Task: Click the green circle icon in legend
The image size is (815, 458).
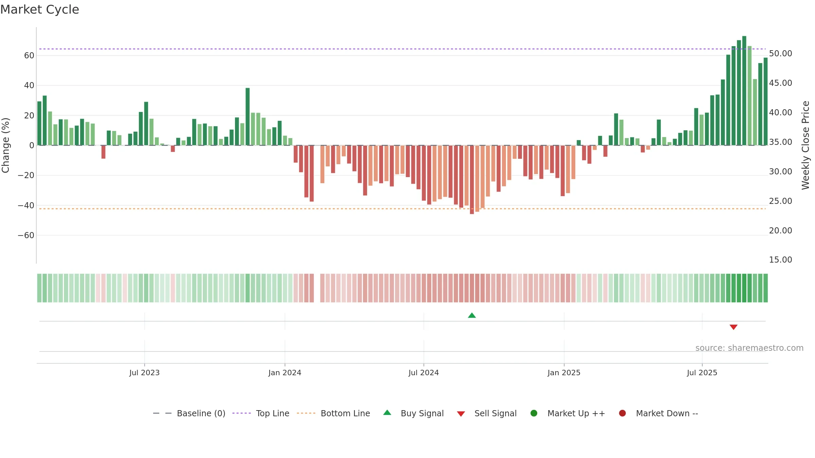Action: click(534, 413)
